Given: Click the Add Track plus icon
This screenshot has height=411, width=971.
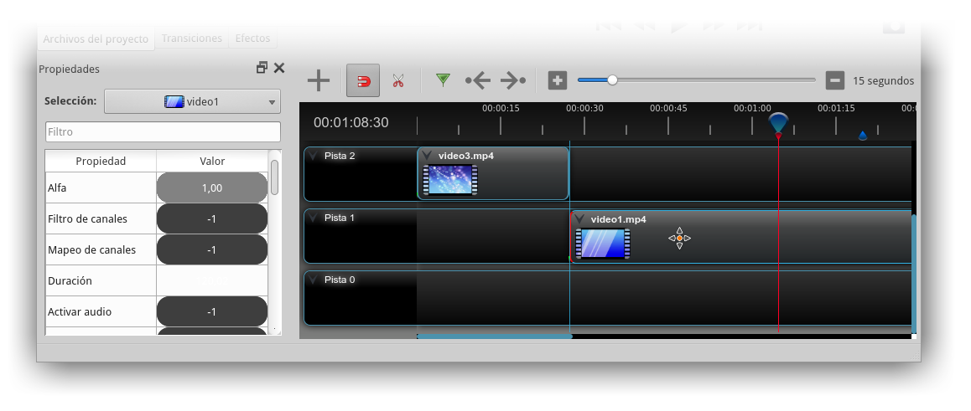Looking at the screenshot, I should pyautogui.click(x=319, y=81).
